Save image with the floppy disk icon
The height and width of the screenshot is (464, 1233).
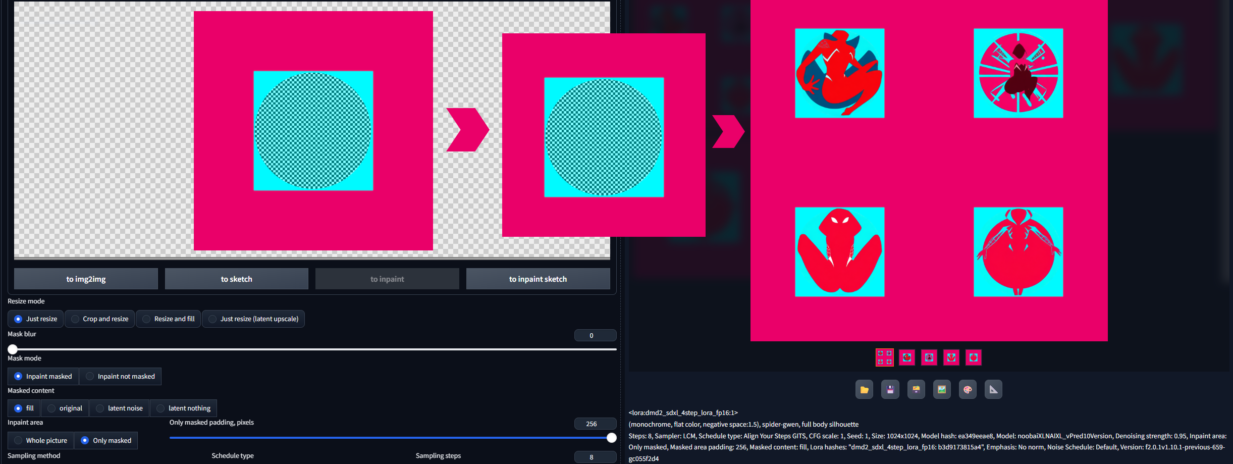(x=890, y=389)
